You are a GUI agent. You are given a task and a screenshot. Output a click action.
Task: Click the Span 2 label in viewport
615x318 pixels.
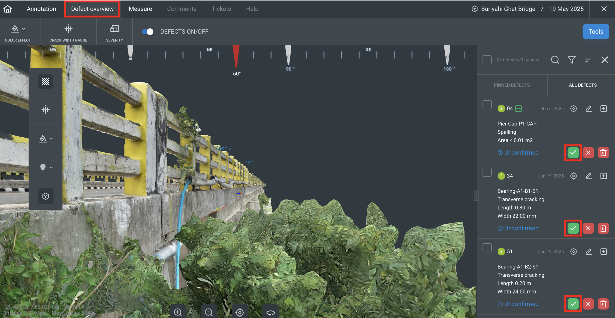click(223, 148)
